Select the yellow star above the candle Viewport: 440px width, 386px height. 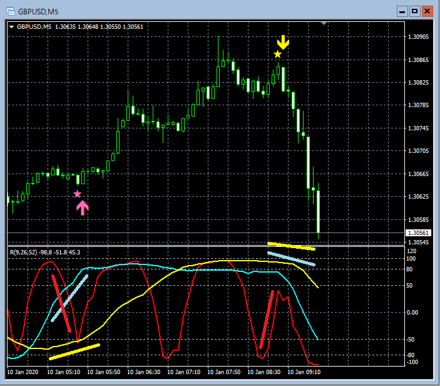(x=277, y=55)
